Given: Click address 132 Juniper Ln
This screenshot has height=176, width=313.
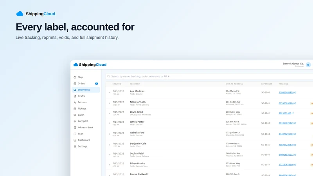Looking at the screenshot, I should [x=233, y=133].
